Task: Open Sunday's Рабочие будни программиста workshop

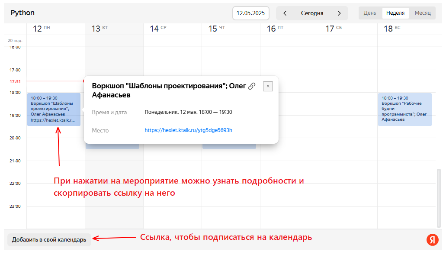Action: tap(404, 109)
